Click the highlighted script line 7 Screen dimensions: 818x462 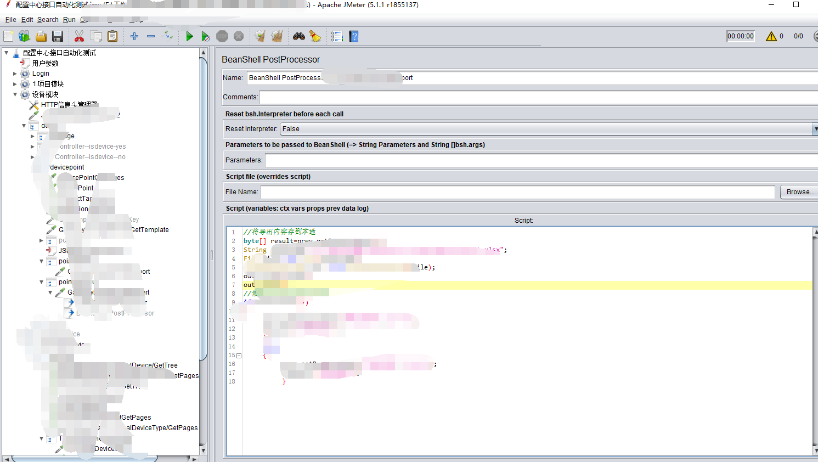coord(528,285)
